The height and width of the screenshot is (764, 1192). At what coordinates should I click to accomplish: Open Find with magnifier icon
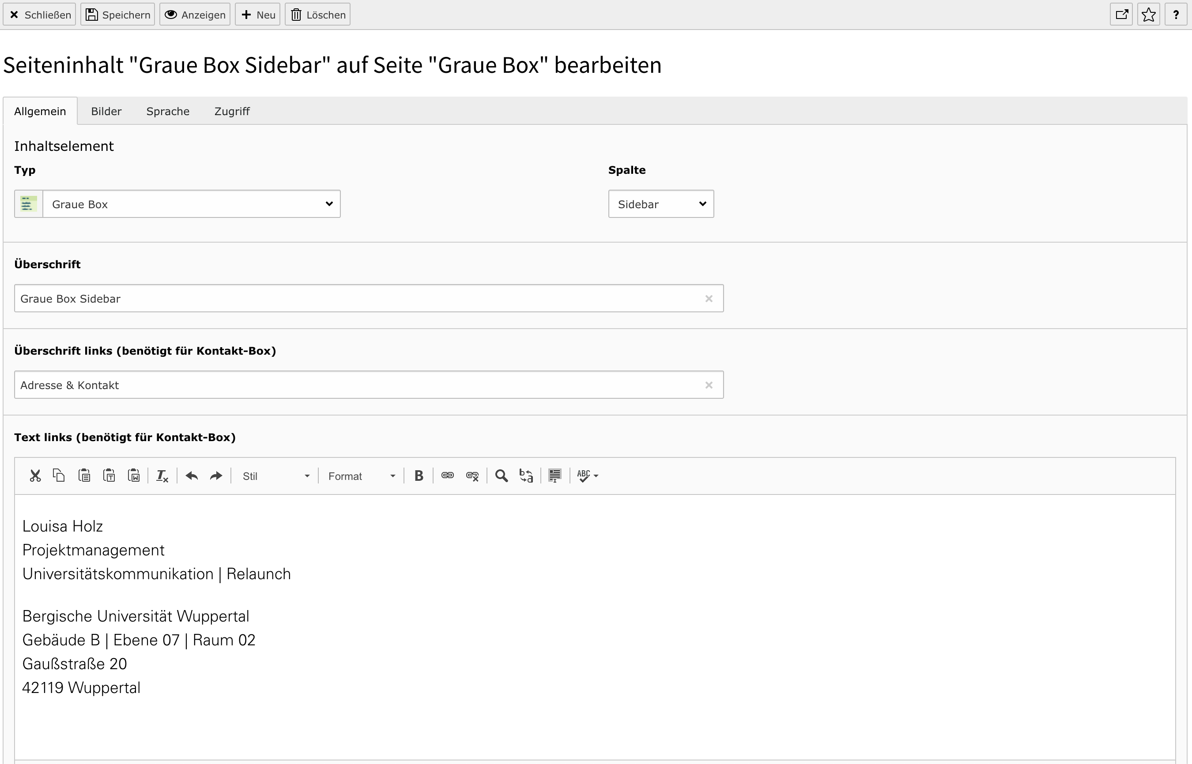tap(502, 476)
